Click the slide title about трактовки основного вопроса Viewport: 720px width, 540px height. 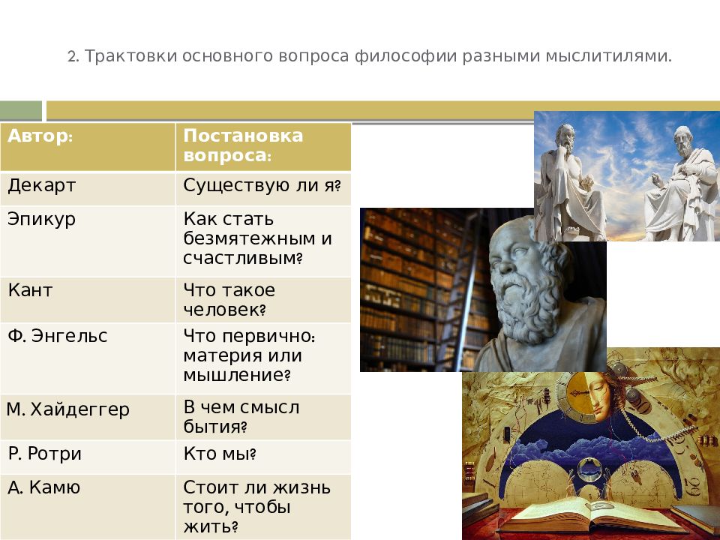tap(370, 57)
